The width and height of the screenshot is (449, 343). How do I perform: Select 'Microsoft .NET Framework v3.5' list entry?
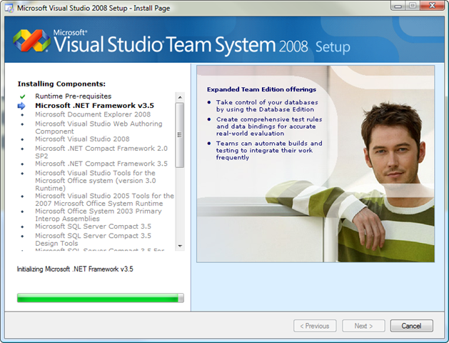pos(94,106)
